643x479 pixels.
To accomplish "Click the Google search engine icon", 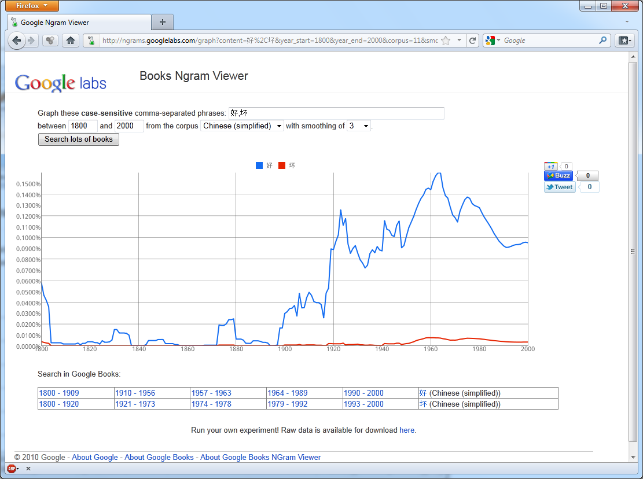I will pos(490,40).
